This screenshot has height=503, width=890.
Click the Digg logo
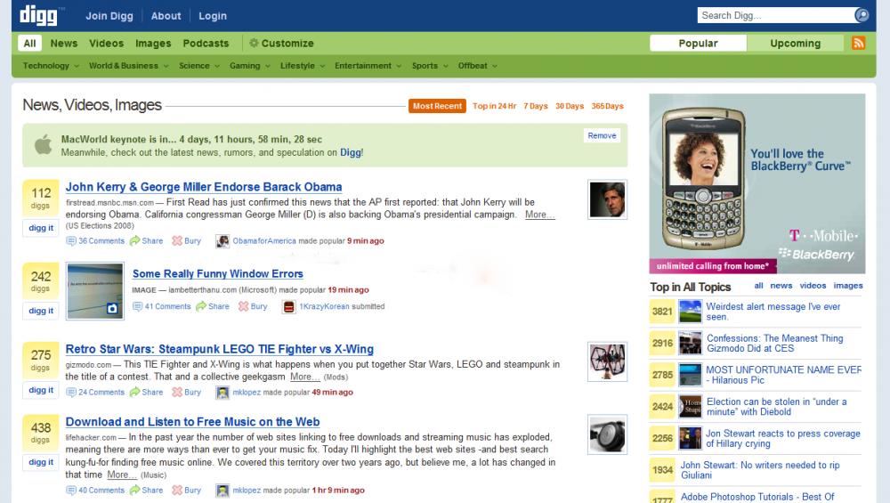tap(38, 15)
